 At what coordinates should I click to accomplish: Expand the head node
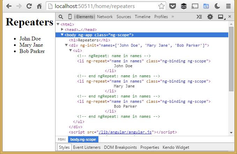[x=62, y=29]
